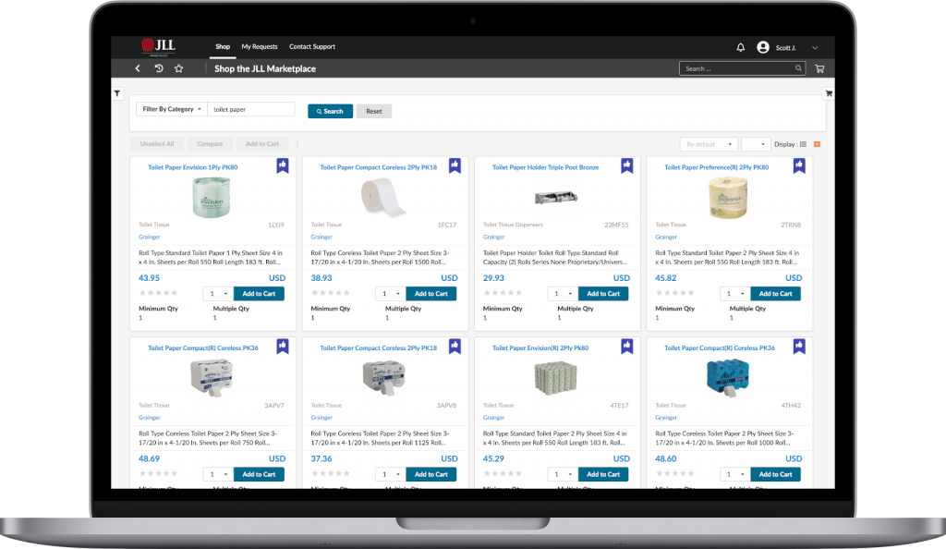Click bookmark icon on item 3APV8 card
This screenshot has width=946, height=549.
pyautogui.click(x=455, y=347)
